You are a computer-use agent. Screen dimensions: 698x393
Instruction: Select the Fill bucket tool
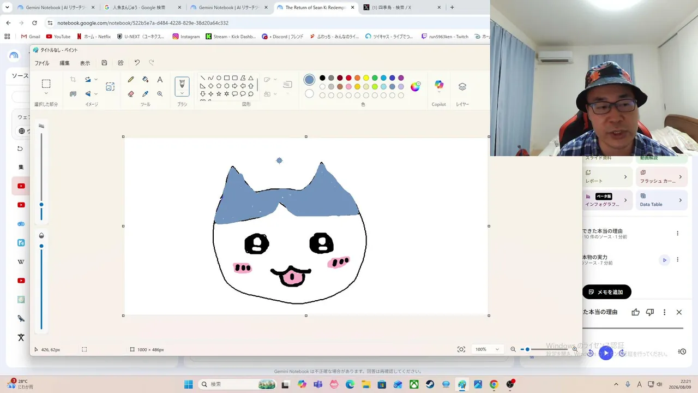(x=146, y=80)
